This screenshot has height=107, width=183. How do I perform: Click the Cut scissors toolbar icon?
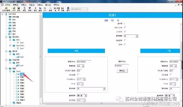[x=35, y=8]
